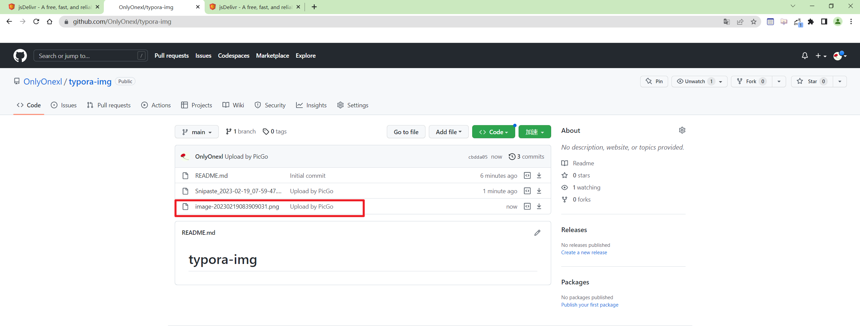Screen dimensions: 860x326
Task: Expand the Fork dropdown arrow
Action: pyautogui.click(x=779, y=81)
